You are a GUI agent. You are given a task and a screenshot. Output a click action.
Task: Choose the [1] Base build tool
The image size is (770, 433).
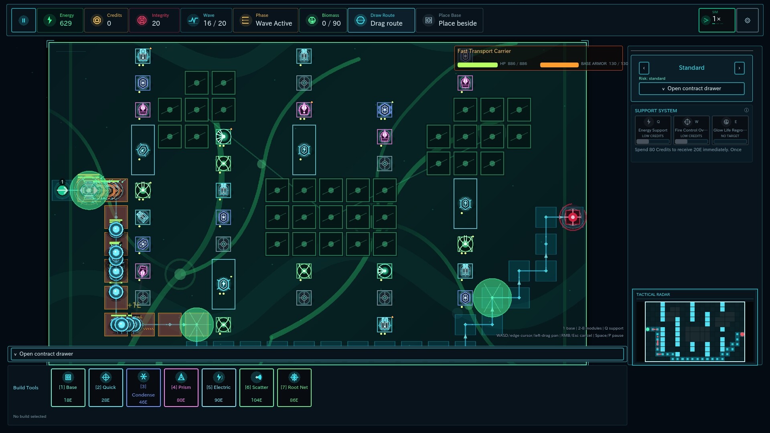click(68, 388)
